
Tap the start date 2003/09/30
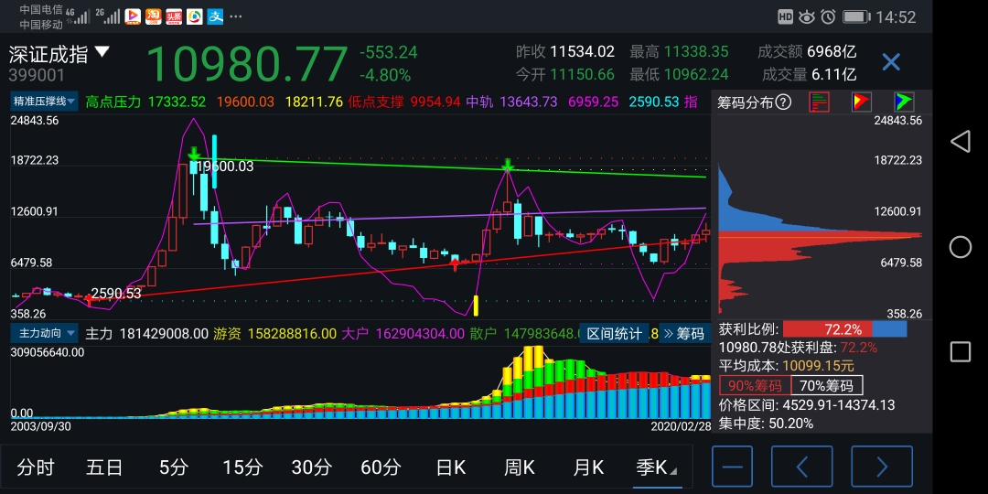[41, 426]
